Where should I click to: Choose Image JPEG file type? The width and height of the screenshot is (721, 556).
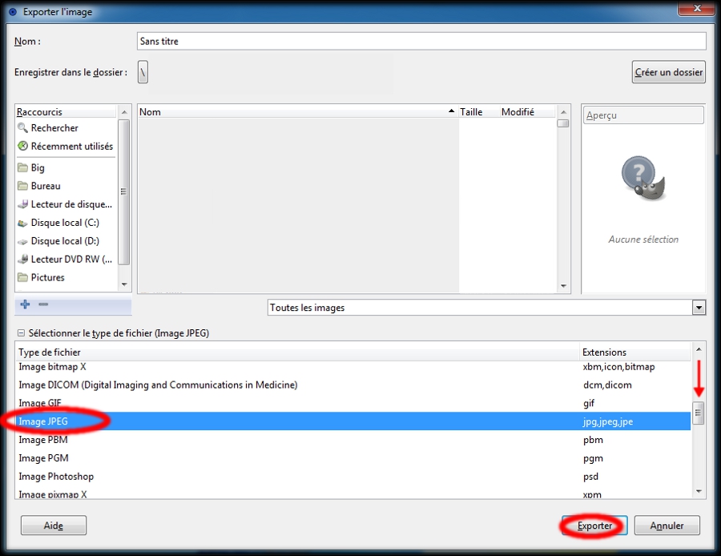pyautogui.click(x=45, y=421)
